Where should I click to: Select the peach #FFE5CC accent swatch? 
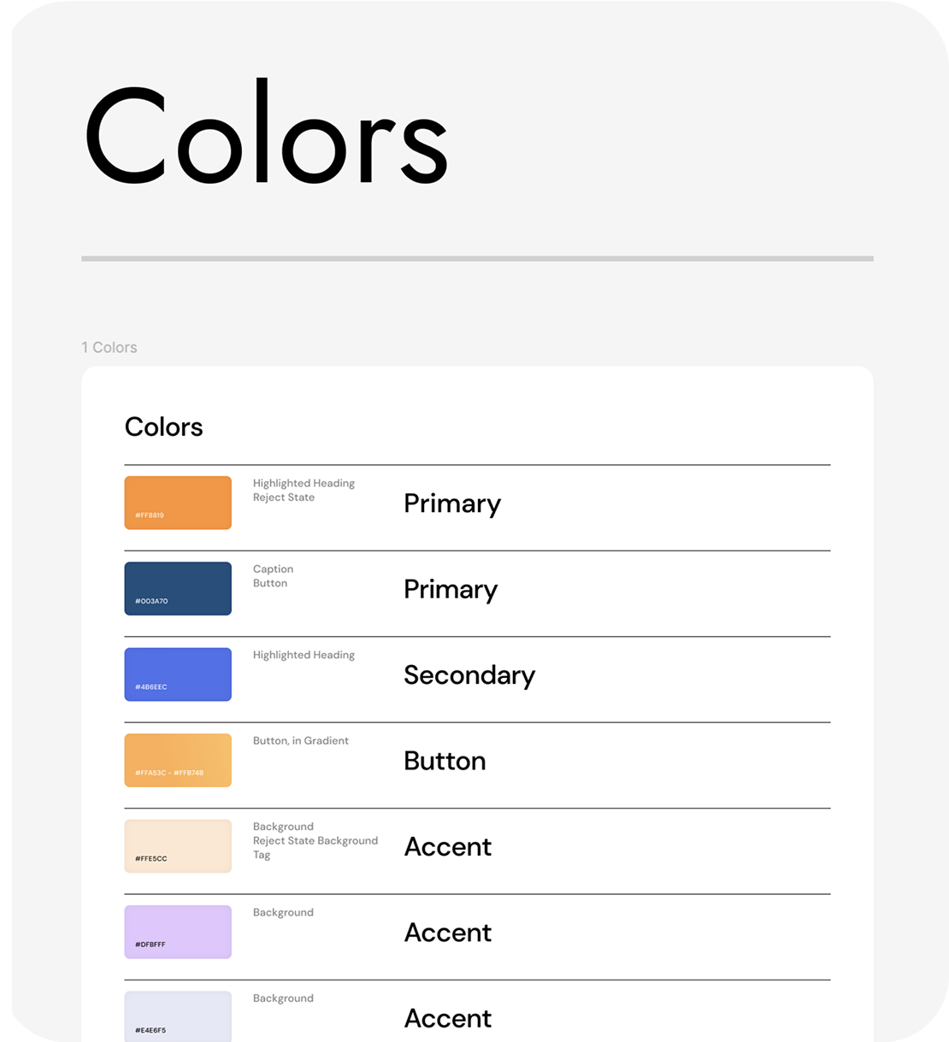tap(178, 846)
